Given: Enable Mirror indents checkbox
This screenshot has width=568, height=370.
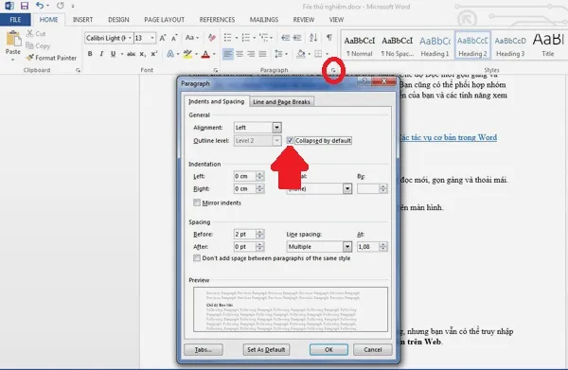Looking at the screenshot, I should pyautogui.click(x=197, y=203).
